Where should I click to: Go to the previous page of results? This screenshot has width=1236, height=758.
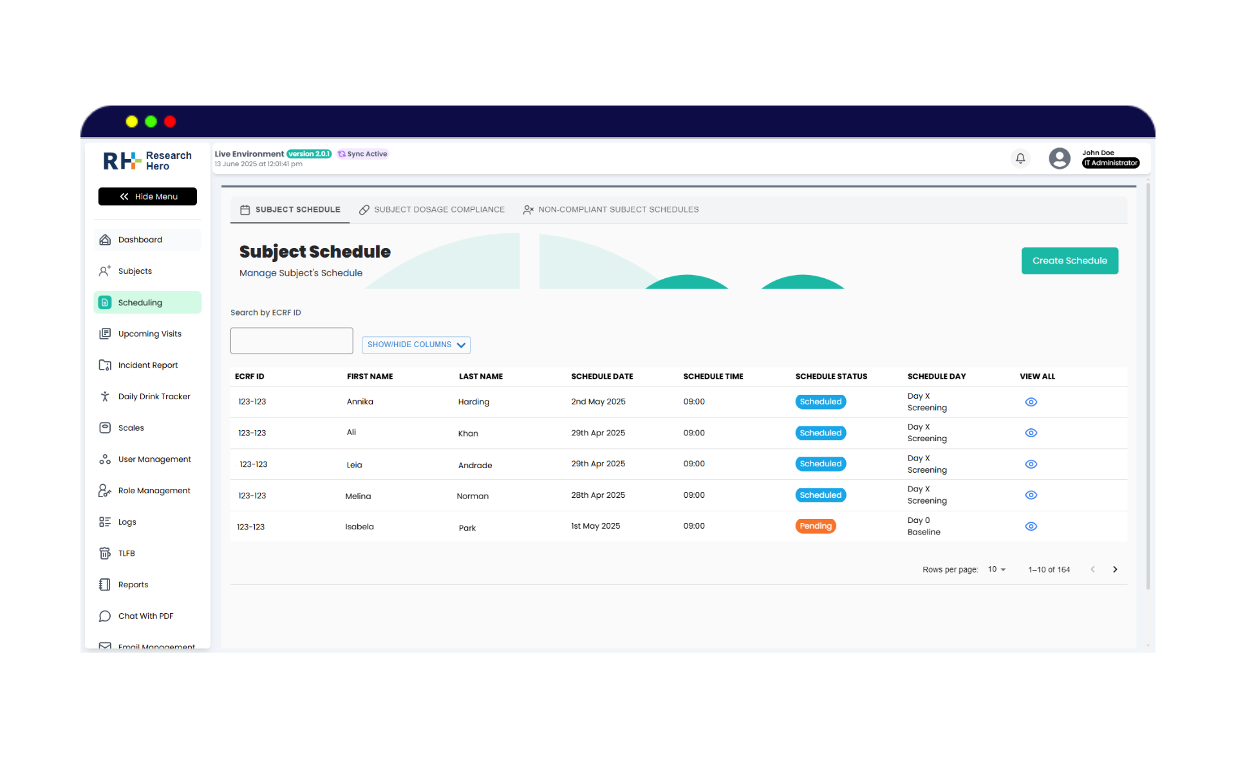click(x=1092, y=569)
